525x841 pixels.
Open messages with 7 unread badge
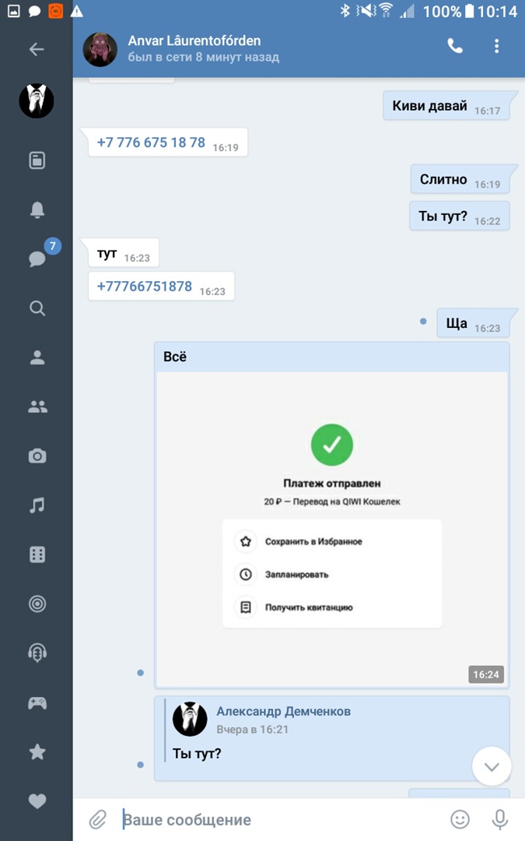click(37, 259)
